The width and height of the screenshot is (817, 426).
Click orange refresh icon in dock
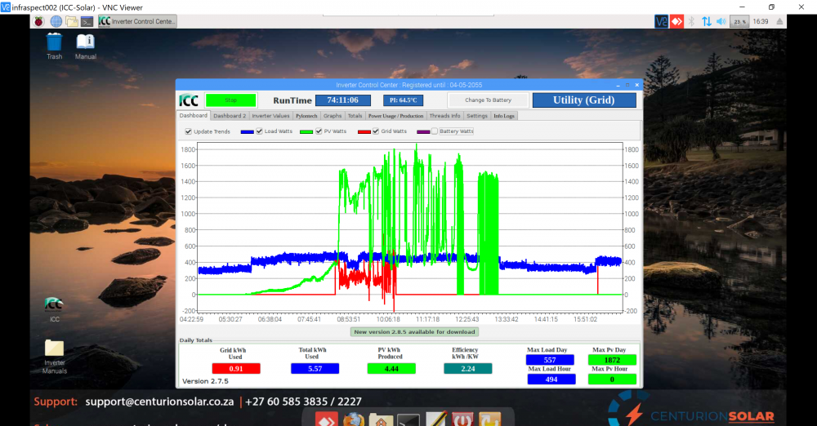(x=489, y=419)
